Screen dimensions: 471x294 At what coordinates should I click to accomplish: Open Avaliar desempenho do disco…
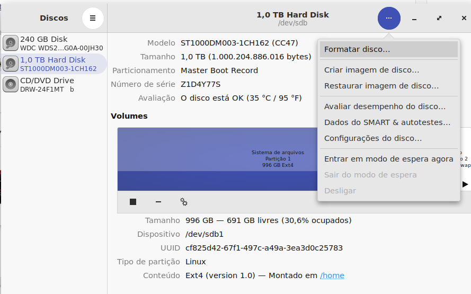coord(389,106)
